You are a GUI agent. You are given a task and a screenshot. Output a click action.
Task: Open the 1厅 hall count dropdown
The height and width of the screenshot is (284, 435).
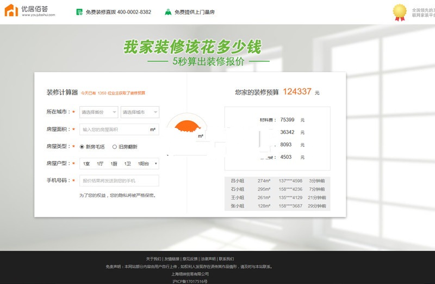[x=100, y=164]
